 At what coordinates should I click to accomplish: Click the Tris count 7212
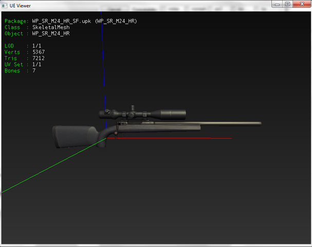[x=39, y=58]
